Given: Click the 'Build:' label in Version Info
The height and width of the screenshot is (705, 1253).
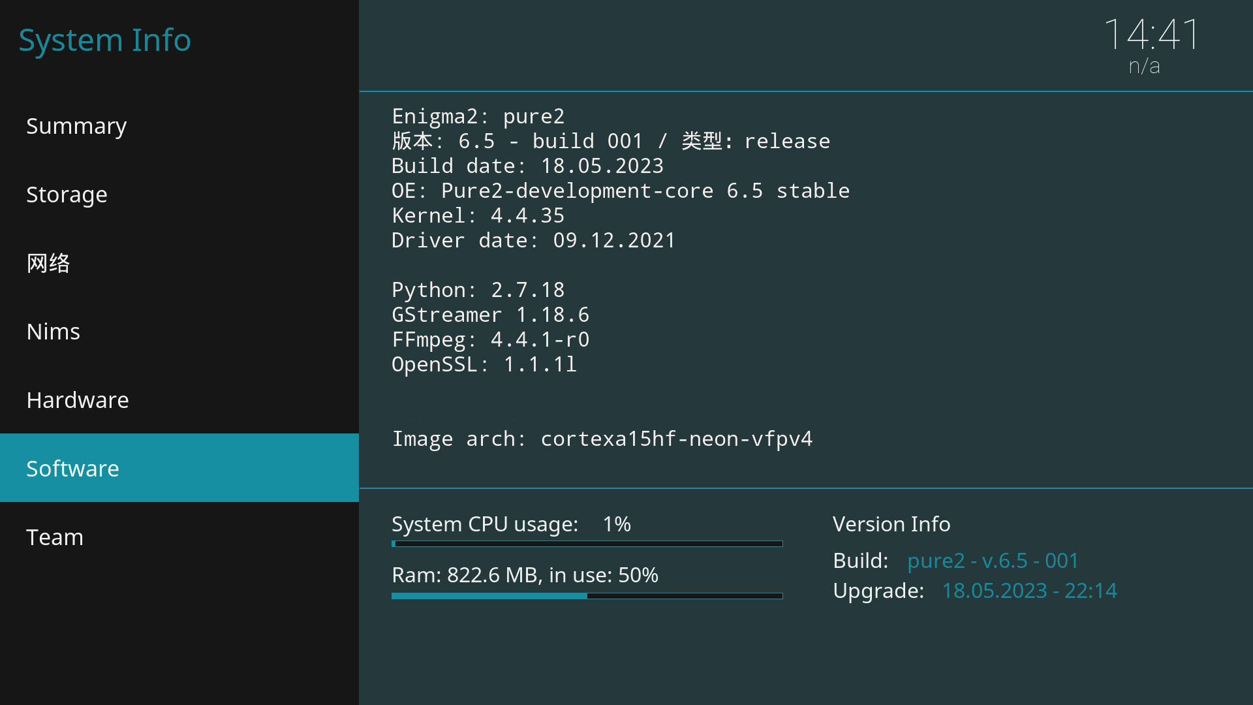Looking at the screenshot, I should [x=860, y=561].
